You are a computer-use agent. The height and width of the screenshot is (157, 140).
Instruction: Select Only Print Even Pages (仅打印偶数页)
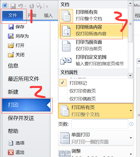tap(83, 99)
